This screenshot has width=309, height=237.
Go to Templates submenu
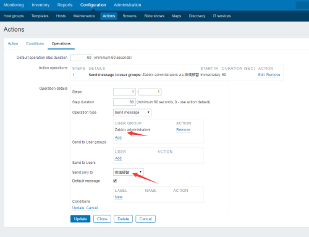tap(40, 16)
